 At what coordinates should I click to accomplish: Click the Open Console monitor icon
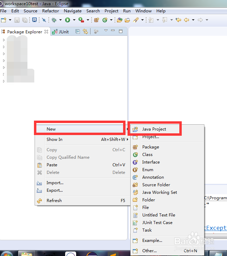pos(34,20)
